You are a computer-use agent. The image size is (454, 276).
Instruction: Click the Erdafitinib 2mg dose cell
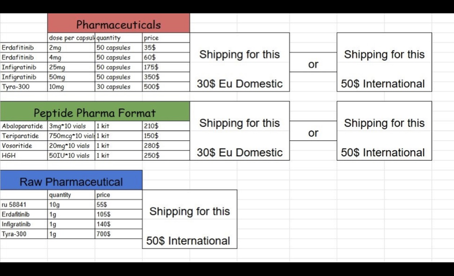(x=71, y=47)
